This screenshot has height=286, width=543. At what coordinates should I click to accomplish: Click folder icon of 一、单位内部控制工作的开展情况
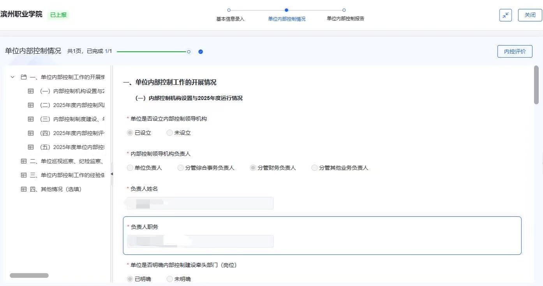click(24, 77)
